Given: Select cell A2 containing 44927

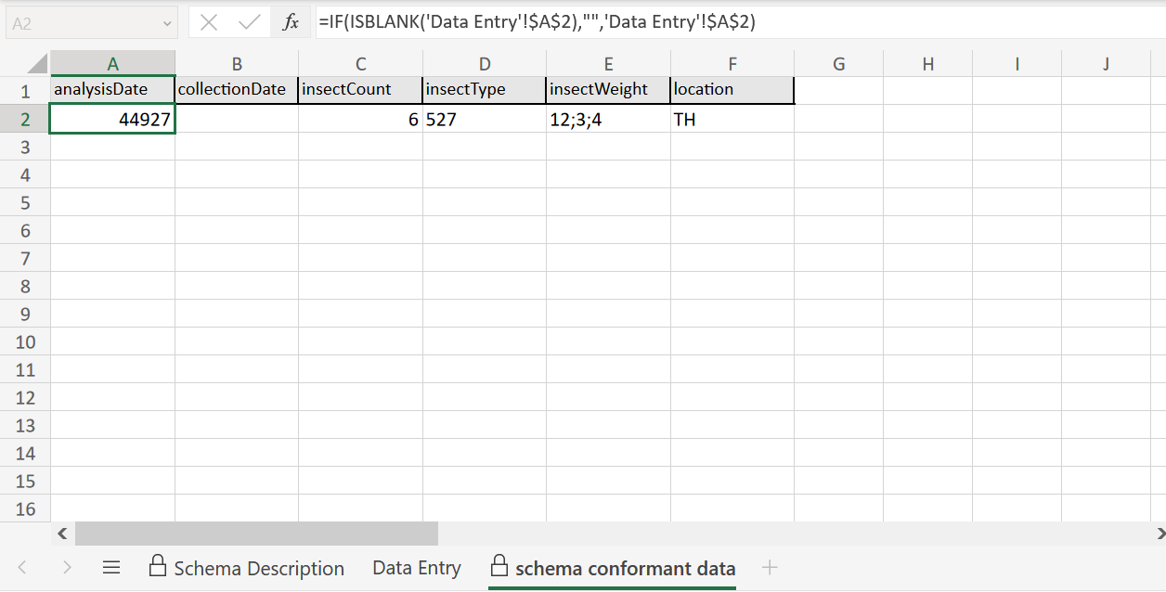Looking at the screenshot, I should (x=112, y=118).
